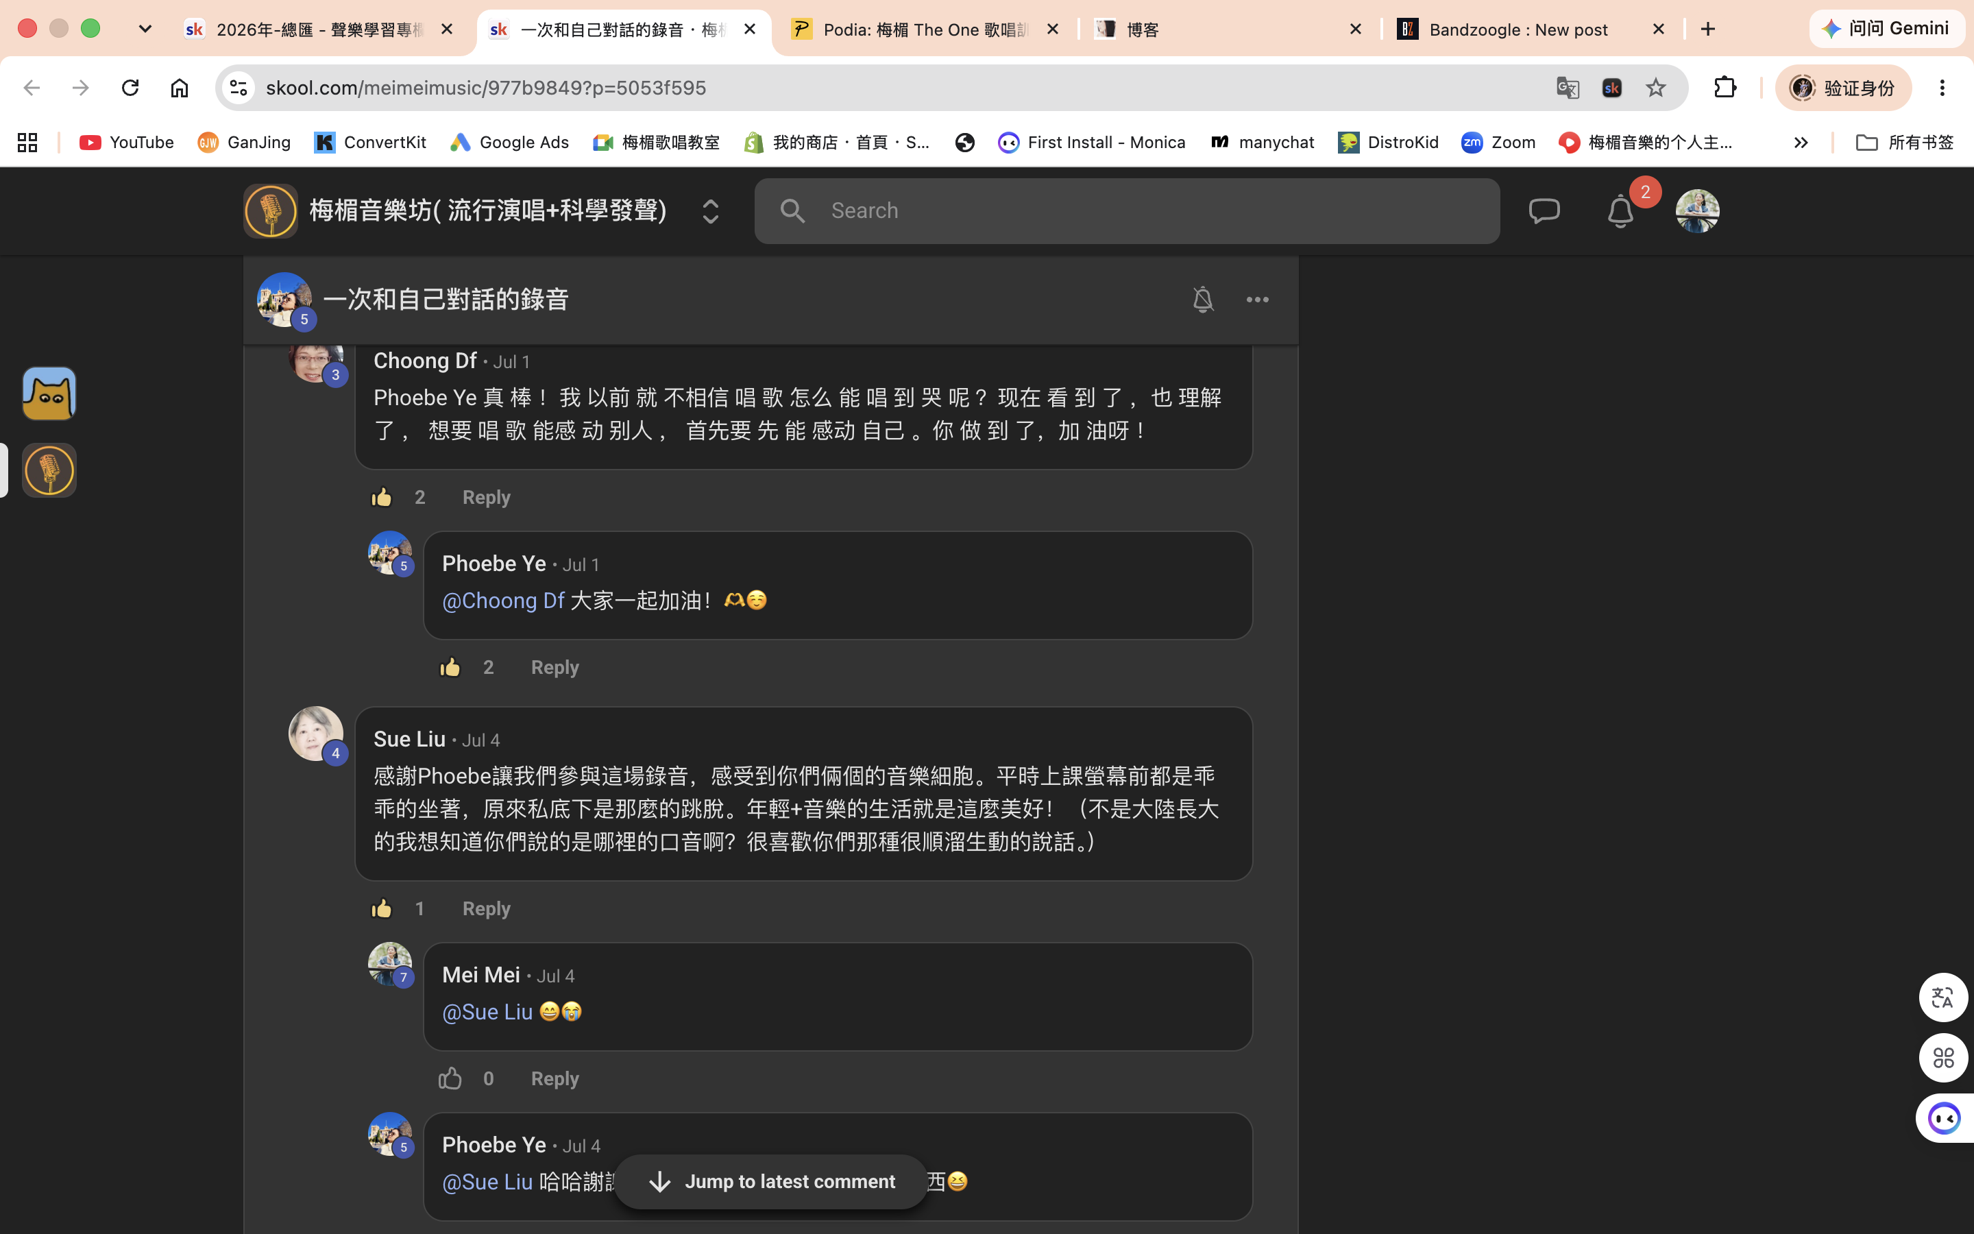Open Sue Liu's profile name
This screenshot has width=1974, height=1234.
[x=409, y=738]
